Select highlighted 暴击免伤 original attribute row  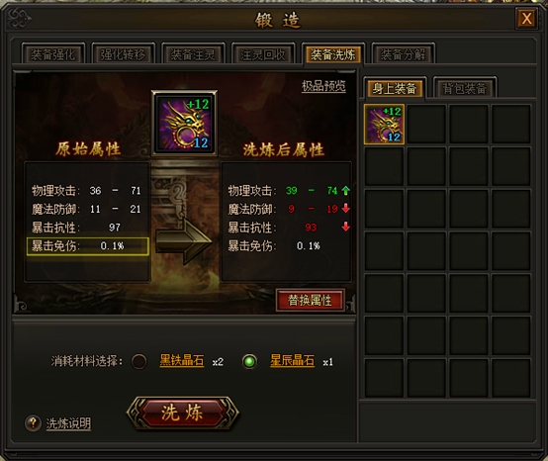pos(88,246)
